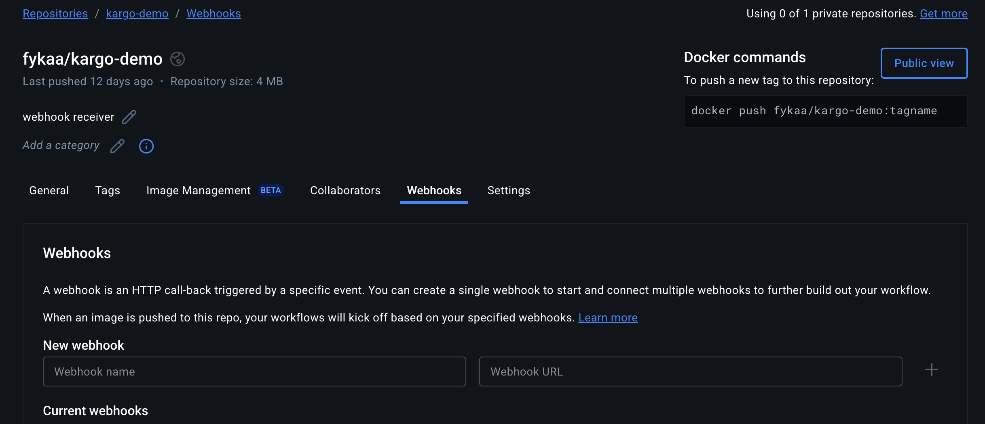Open kargo-demo from the breadcrumb
This screenshot has height=424, width=985.
(137, 13)
